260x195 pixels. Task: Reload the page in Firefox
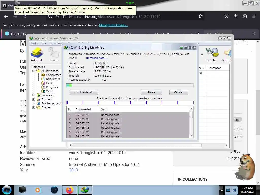tap(24, 17)
